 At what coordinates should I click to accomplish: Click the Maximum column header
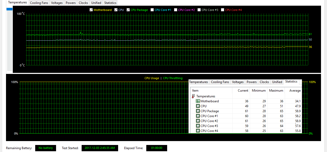point(276,91)
